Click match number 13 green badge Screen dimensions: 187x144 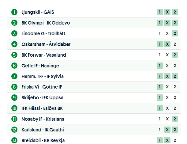tap(14, 140)
